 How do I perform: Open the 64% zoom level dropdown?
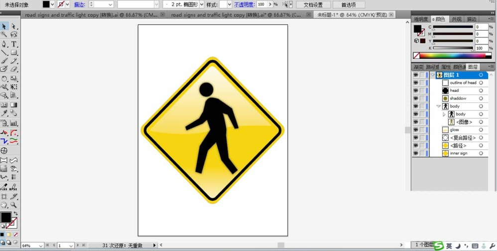[40, 246]
